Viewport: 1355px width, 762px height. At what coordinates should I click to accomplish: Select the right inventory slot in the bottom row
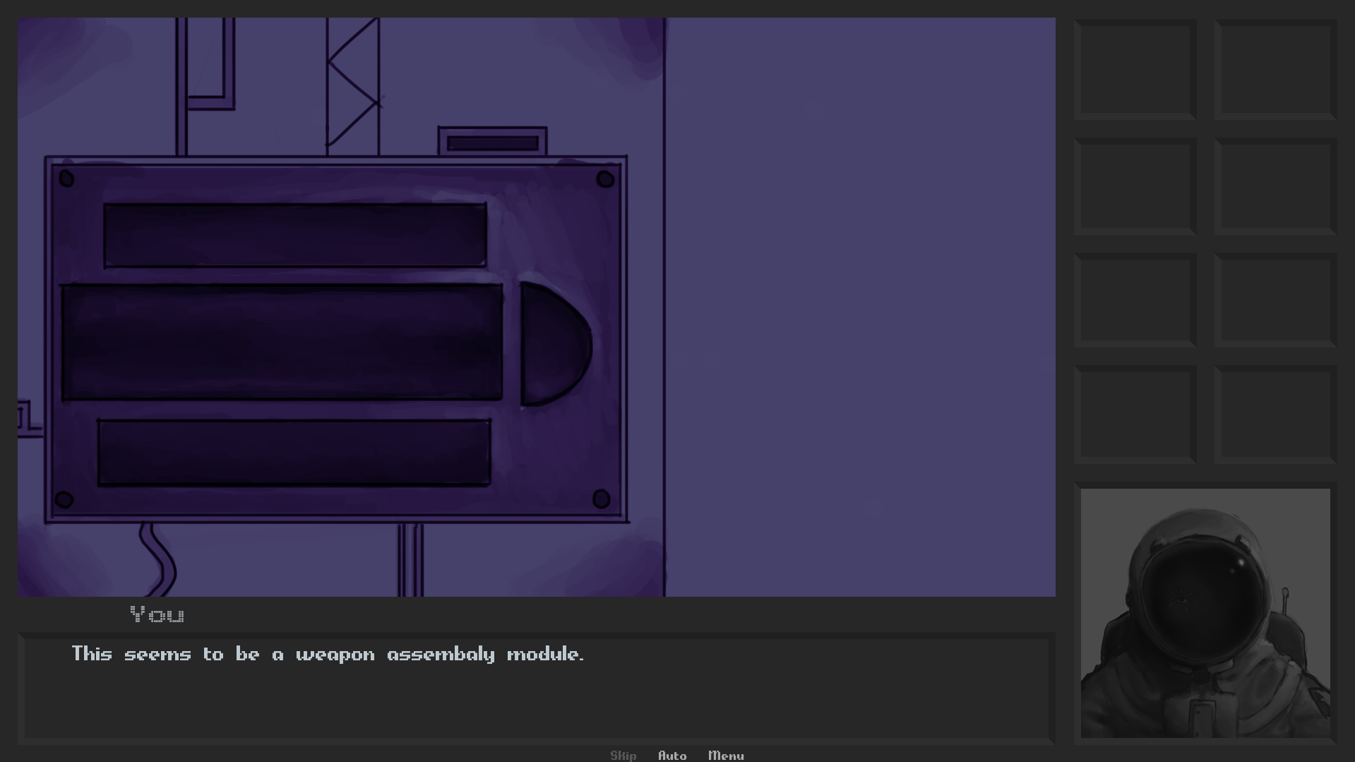pos(1275,415)
